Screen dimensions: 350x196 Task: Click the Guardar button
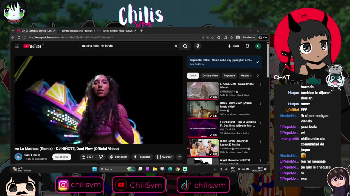(x=164, y=157)
